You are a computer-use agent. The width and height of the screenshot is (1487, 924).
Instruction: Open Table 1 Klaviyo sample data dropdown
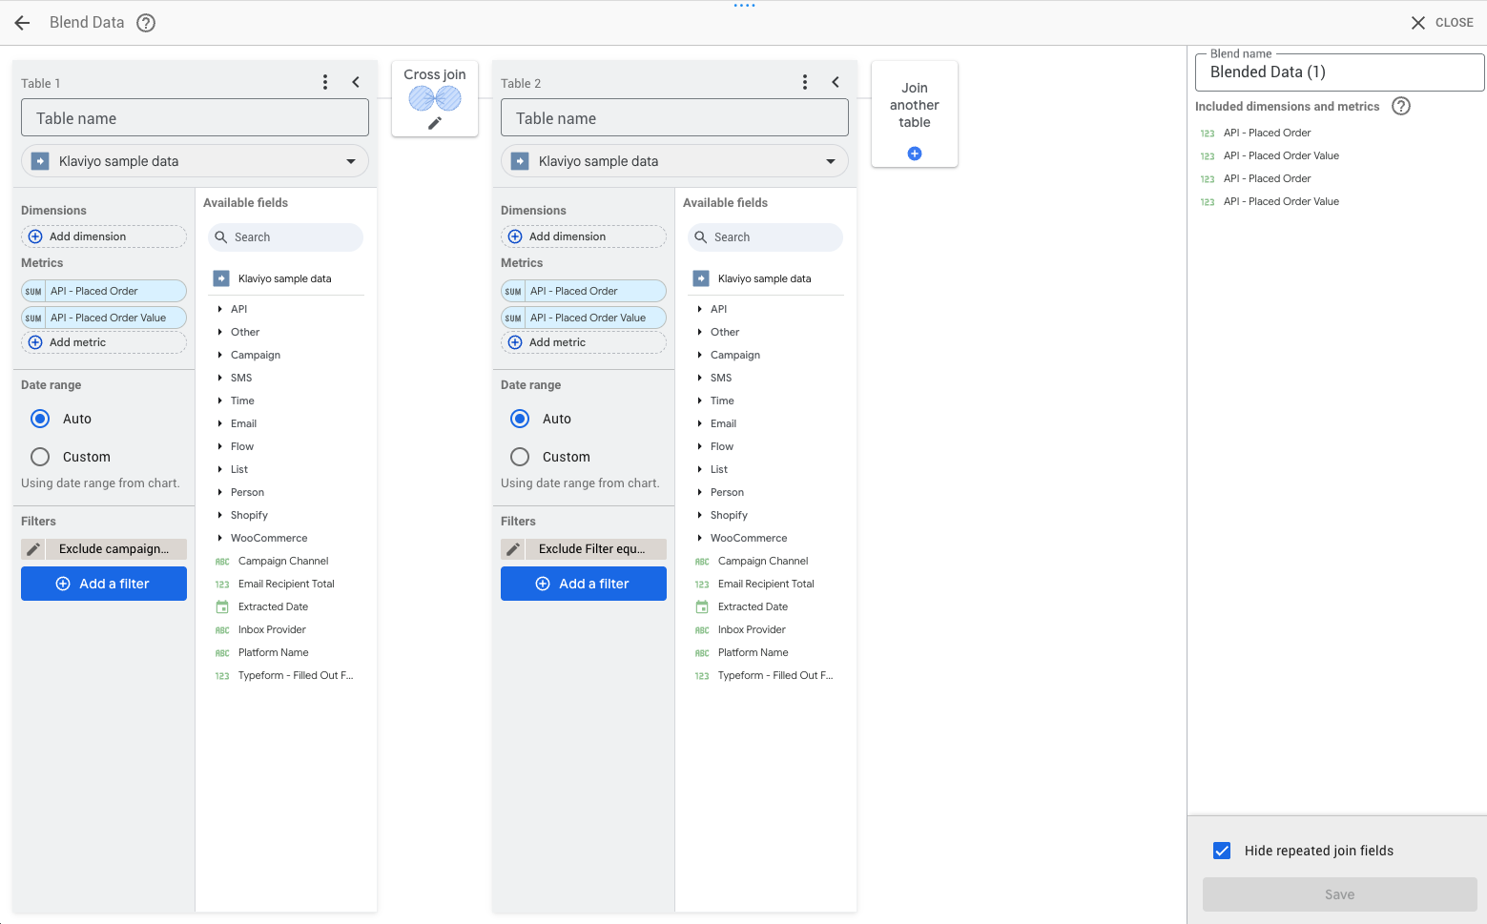click(195, 161)
